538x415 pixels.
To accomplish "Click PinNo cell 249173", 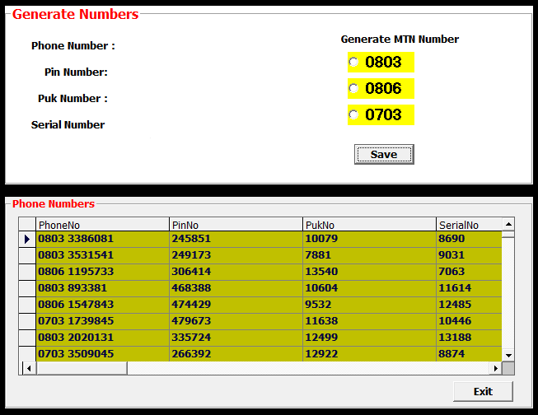I will point(236,255).
